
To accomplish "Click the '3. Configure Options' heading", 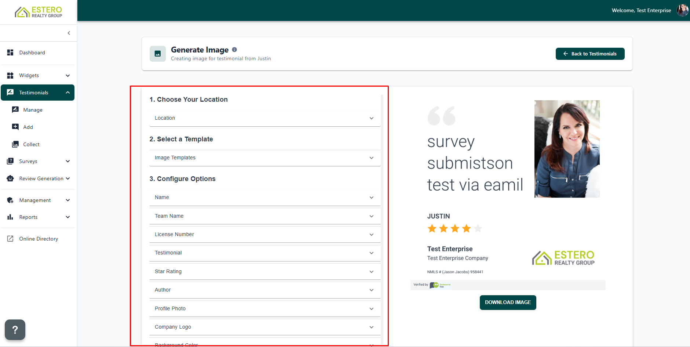I will tap(182, 179).
